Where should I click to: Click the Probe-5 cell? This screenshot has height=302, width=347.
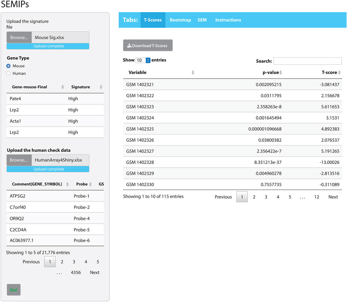81,230
